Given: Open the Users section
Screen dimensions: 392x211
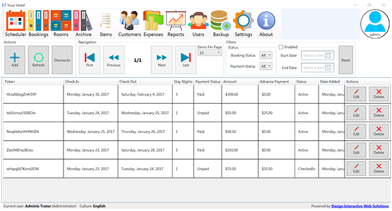Looking at the screenshot, I should [198, 23].
